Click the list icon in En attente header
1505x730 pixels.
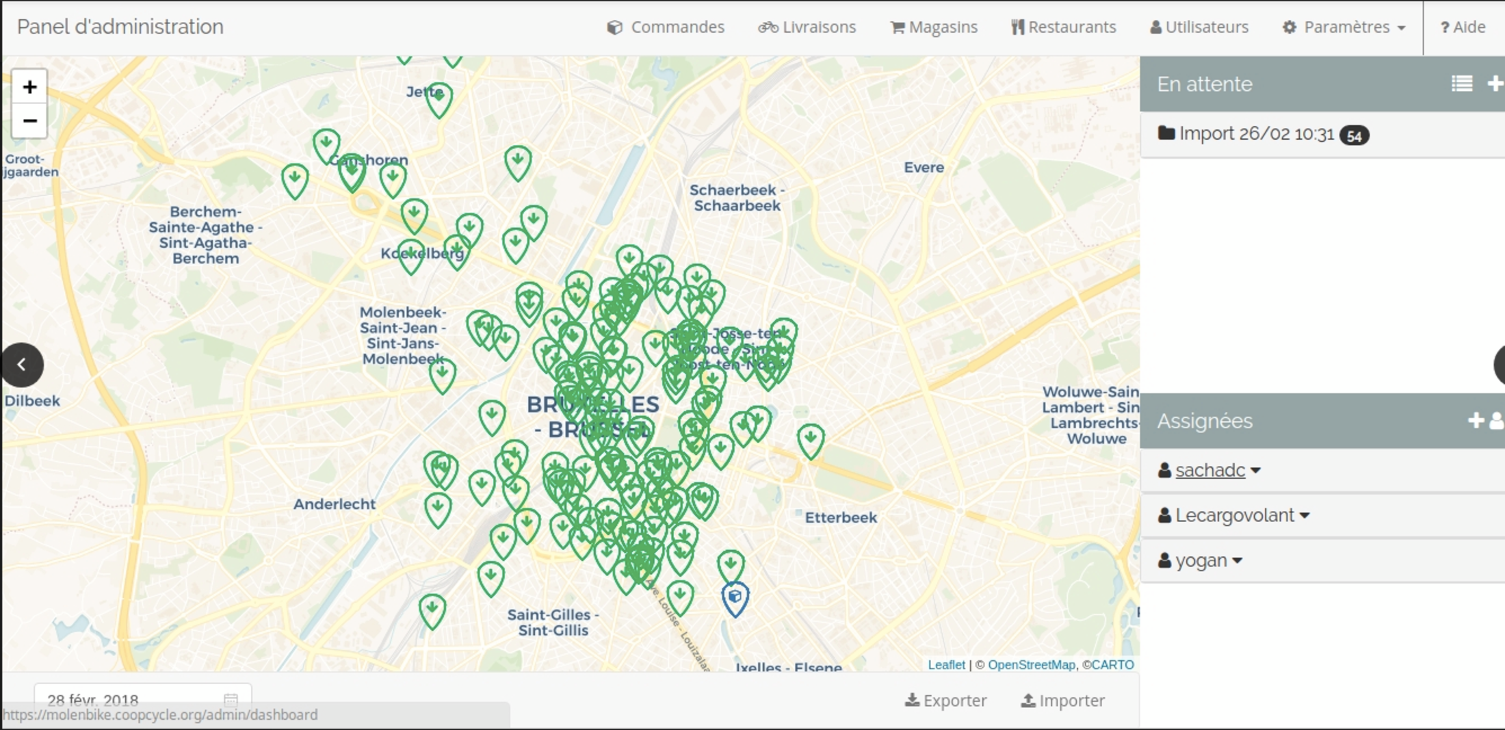click(1461, 83)
